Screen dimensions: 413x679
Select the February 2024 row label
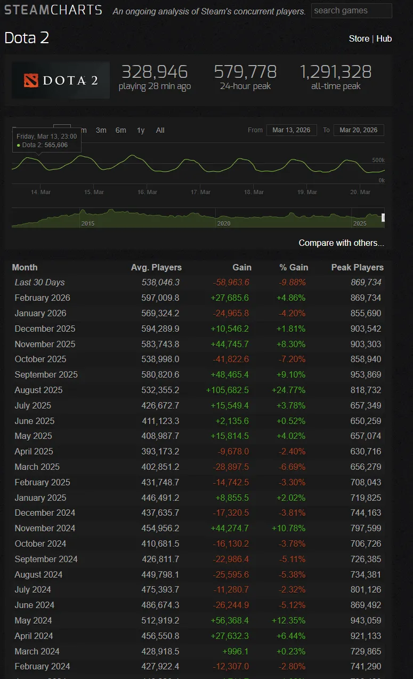click(43, 666)
